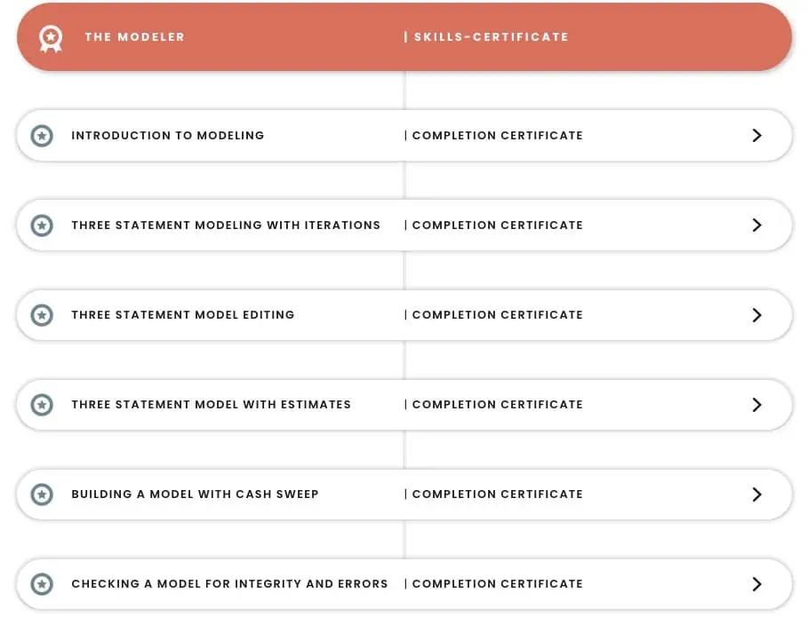Click COMPLETION CERTIFICATE beside Three Statement Model with Estimates
The height and width of the screenshot is (617, 808).
pos(497,404)
